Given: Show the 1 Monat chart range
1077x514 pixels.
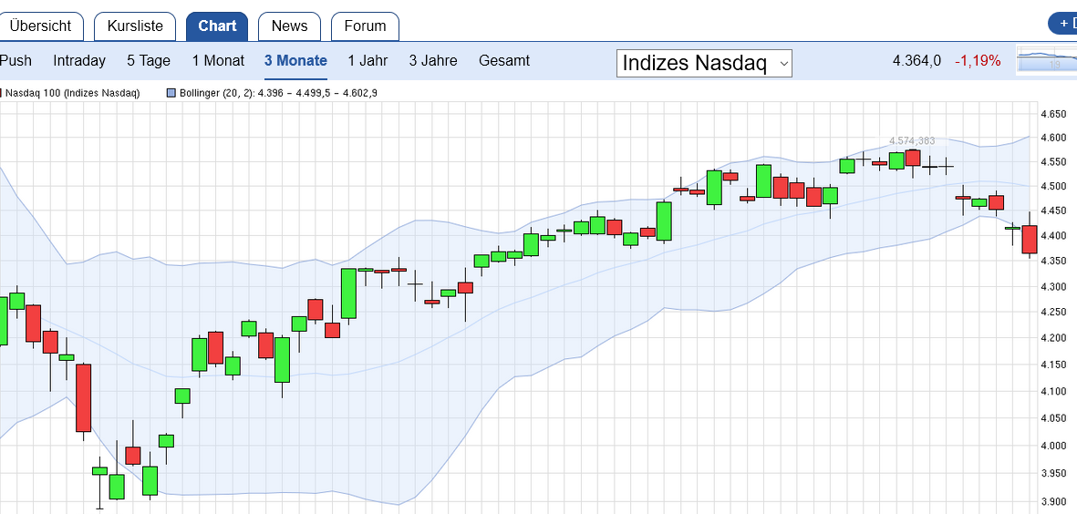Looking at the screenshot, I should [218, 61].
